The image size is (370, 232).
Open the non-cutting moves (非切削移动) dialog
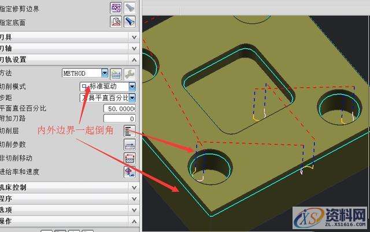[x=129, y=158]
